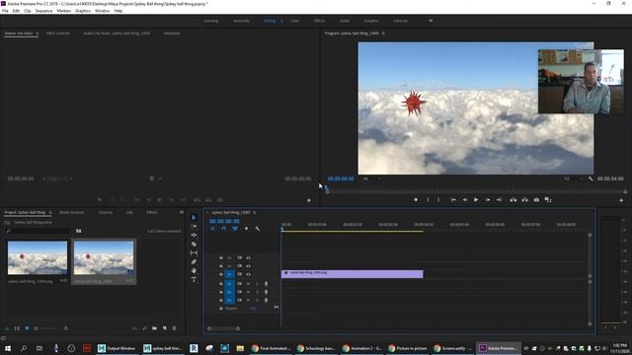The height and width of the screenshot is (355, 632).
Task: Open the Clip menu
Action: [28, 11]
